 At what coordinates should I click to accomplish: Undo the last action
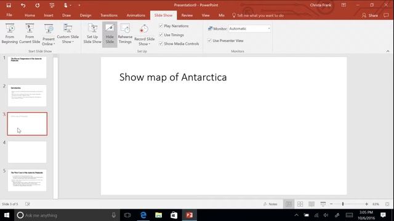(23, 5)
